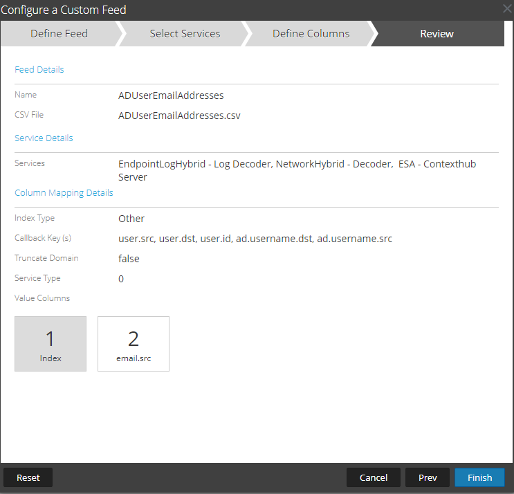The width and height of the screenshot is (514, 494).
Task: Cancel the custom feed wizard
Action: (x=373, y=477)
